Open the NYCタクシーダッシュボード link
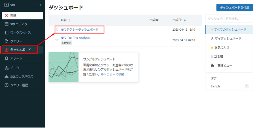This screenshot has height=128, width=256. click(x=80, y=30)
